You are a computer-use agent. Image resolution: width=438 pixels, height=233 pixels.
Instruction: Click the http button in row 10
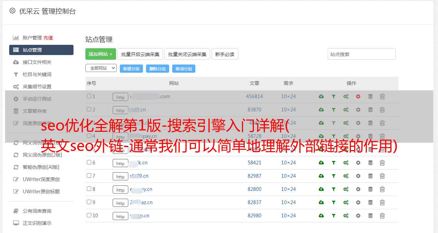coord(120,216)
